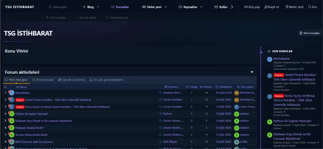Open Malware İnşa Etmek in Son Konular sidebar

(x=292, y=136)
